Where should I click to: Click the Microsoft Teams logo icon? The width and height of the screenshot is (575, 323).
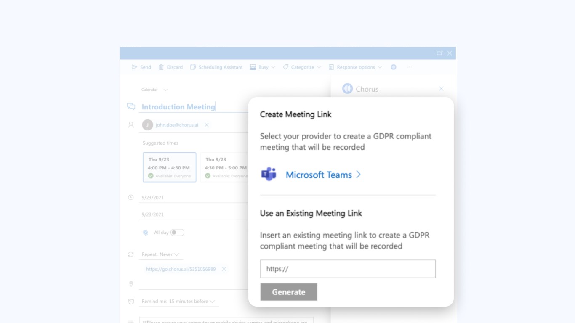click(269, 174)
